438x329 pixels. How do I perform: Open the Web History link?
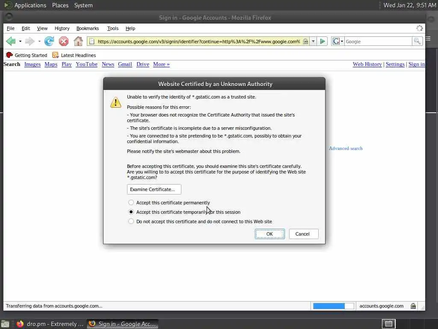(x=367, y=64)
